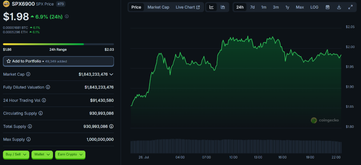Viewport: 361px width, 165px height.
Task: Open the Live Chart external link
Action: tap(187, 7)
